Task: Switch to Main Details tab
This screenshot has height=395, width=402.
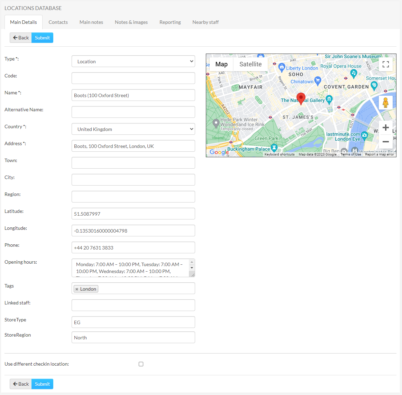Action: click(24, 22)
